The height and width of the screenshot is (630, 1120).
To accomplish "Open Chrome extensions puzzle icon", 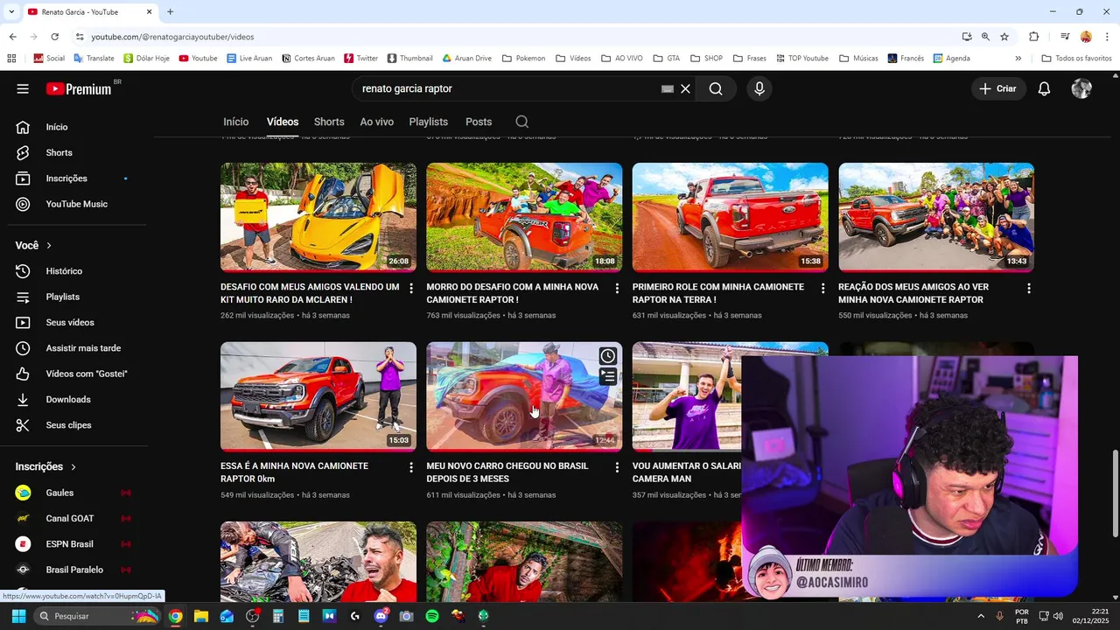I will pyautogui.click(x=1034, y=37).
